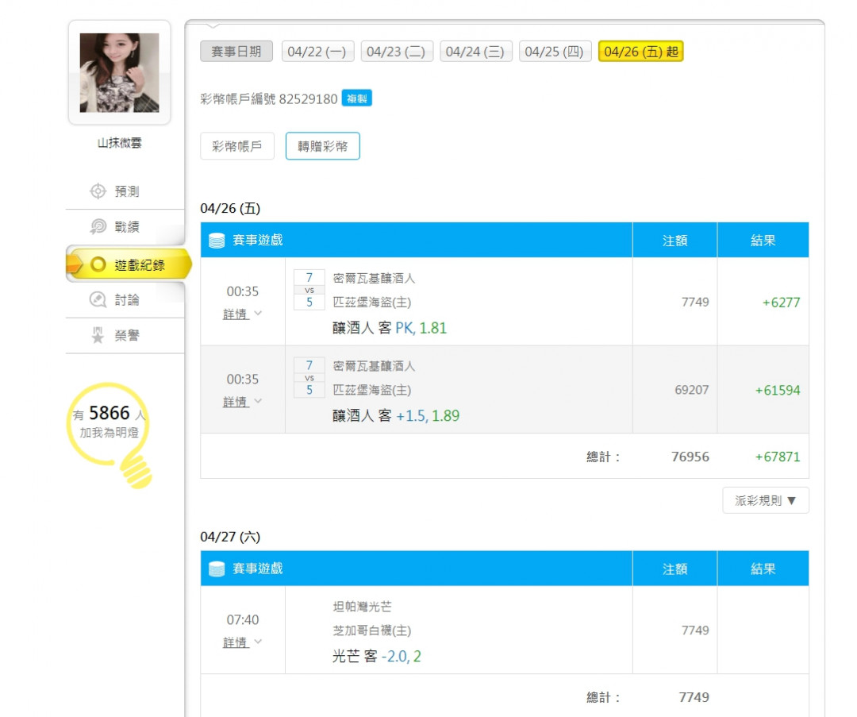Click total bet amount 76956
Screen dimensions: 857x717
coord(690,457)
